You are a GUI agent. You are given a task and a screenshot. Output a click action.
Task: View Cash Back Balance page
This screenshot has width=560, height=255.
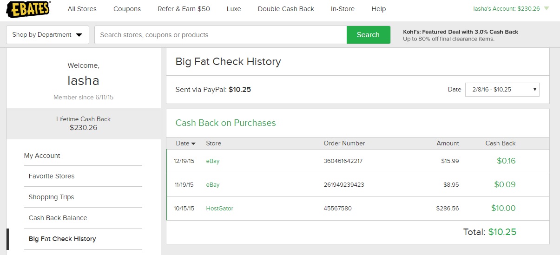(x=58, y=218)
